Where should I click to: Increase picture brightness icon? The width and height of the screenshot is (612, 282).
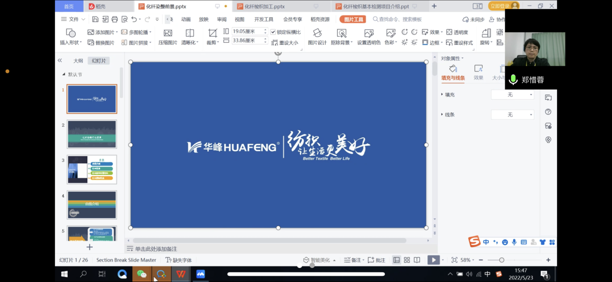(x=404, y=42)
